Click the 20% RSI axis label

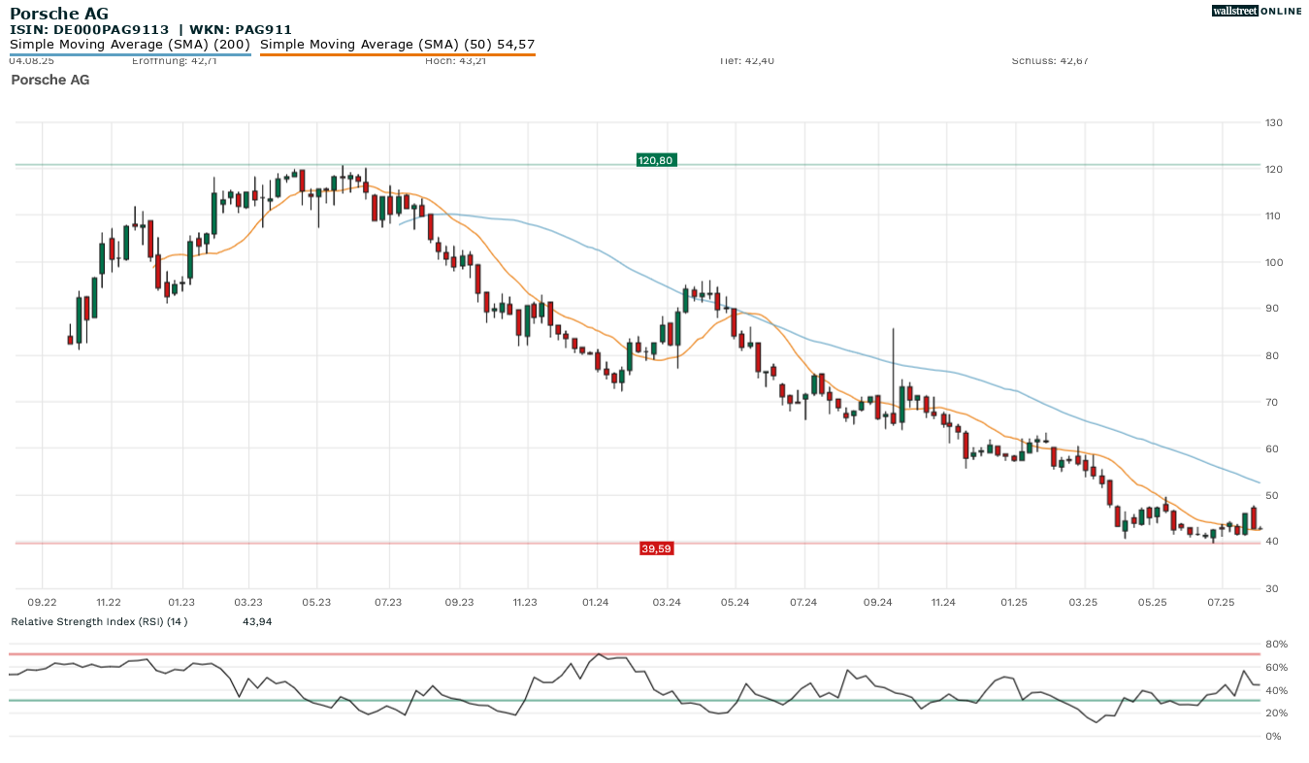pyautogui.click(x=1276, y=713)
